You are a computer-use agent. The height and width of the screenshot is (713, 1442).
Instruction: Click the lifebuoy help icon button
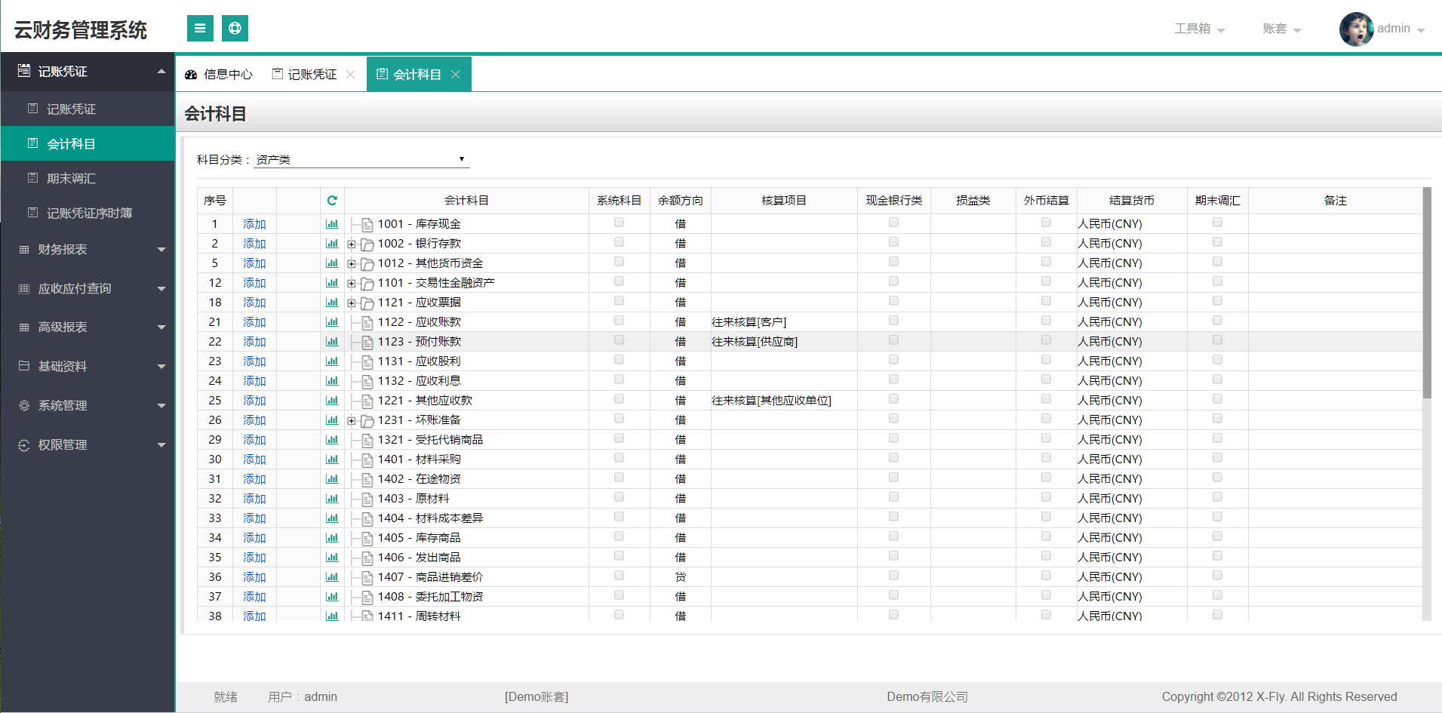235,29
